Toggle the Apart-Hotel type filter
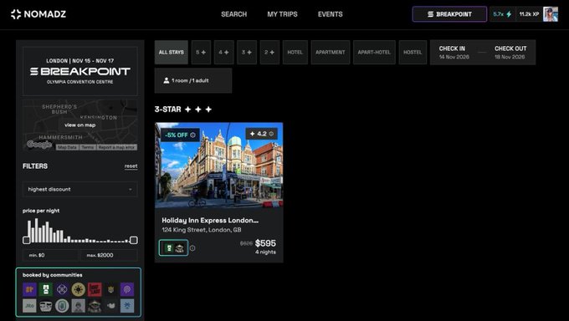This screenshot has width=569, height=321. click(x=374, y=52)
